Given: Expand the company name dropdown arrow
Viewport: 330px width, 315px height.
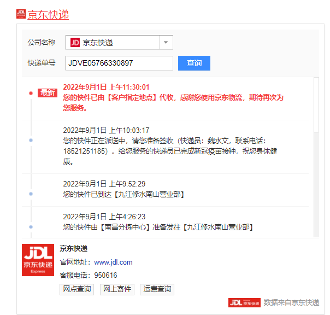Looking at the screenshot, I should (166, 42).
